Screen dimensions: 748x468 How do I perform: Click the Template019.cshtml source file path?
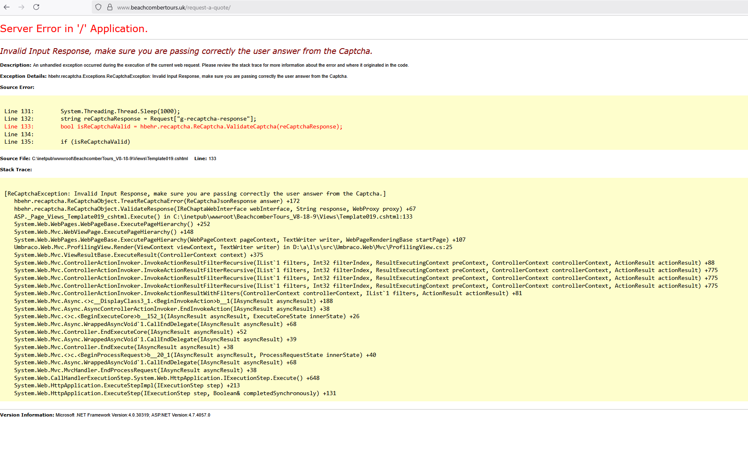coord(110,158)
